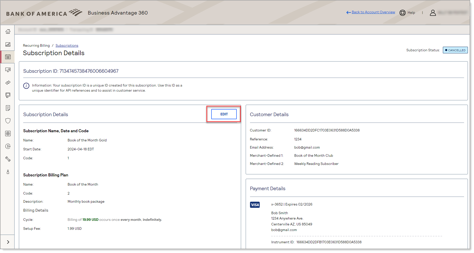Click the Business Advantage 360 title

(118, 13)
